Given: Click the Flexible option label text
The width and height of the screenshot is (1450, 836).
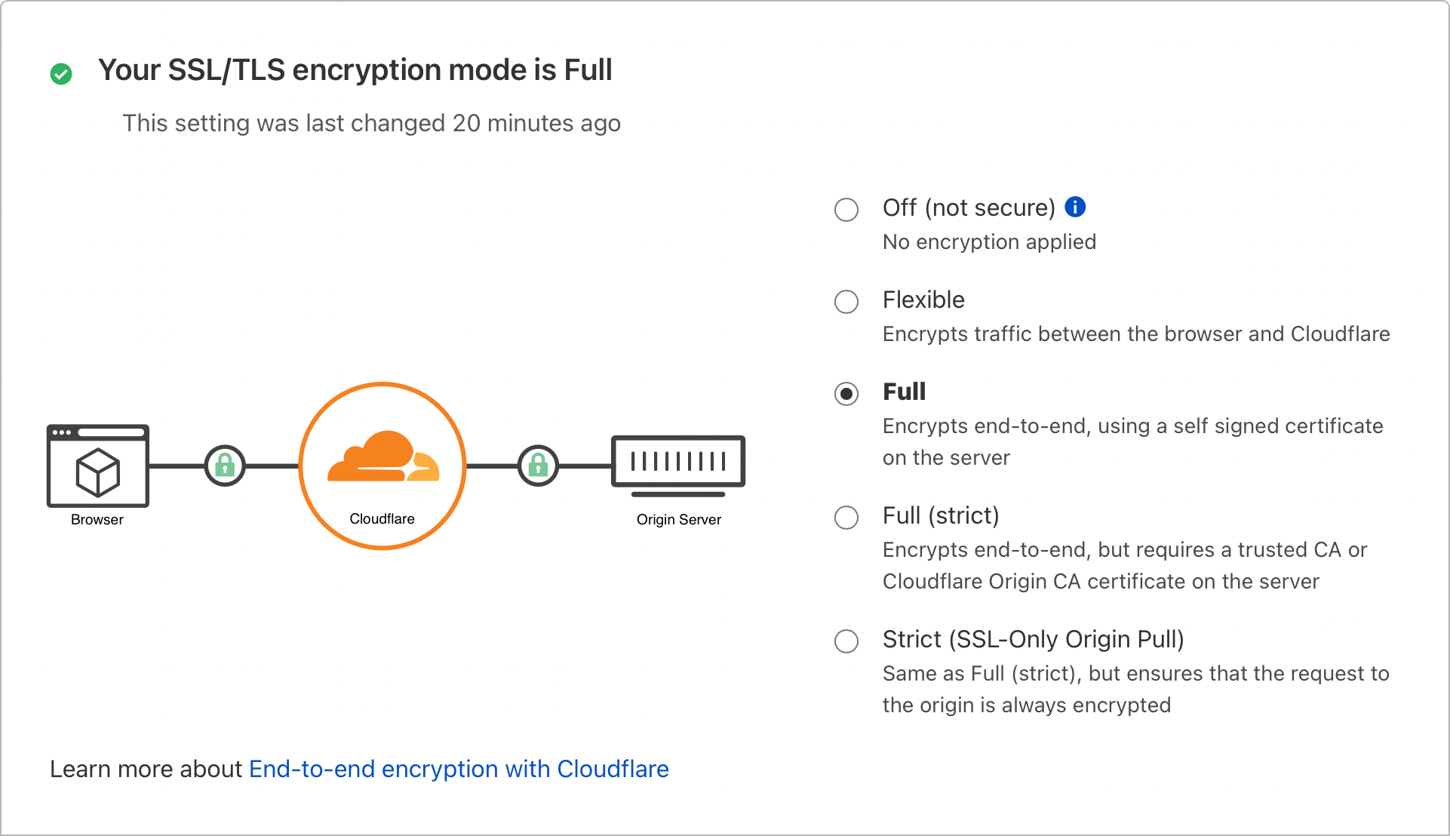Looking at the screenshot, I should coord(923,300).
